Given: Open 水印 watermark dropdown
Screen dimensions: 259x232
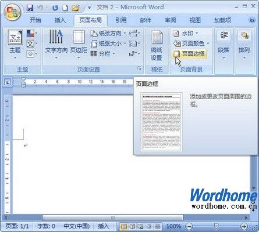Looking at the screenshot, I should (x=186, y=34).
